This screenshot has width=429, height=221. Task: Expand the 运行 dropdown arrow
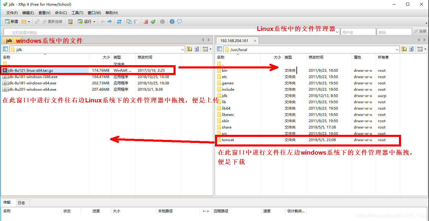pyautogui.click(x=94, y=22)
